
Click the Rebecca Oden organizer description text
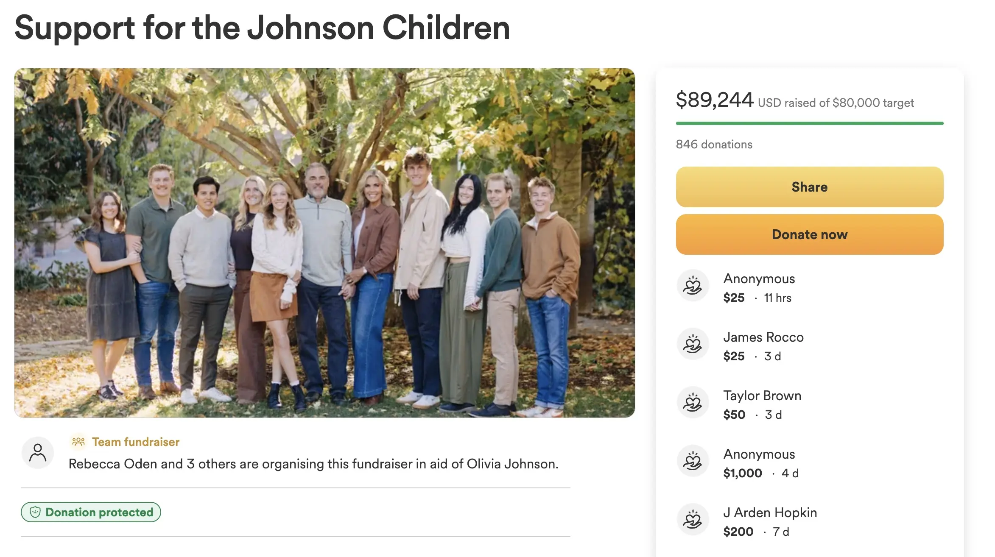[x=313, y=464]
